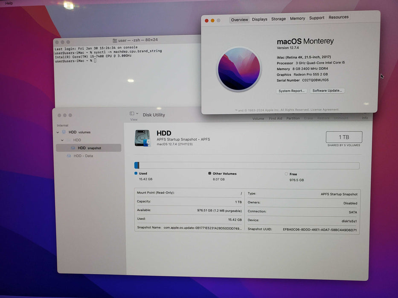Select HDD - Data volume
The height and width of the screenshot is (298, 398).
(89, 156)
